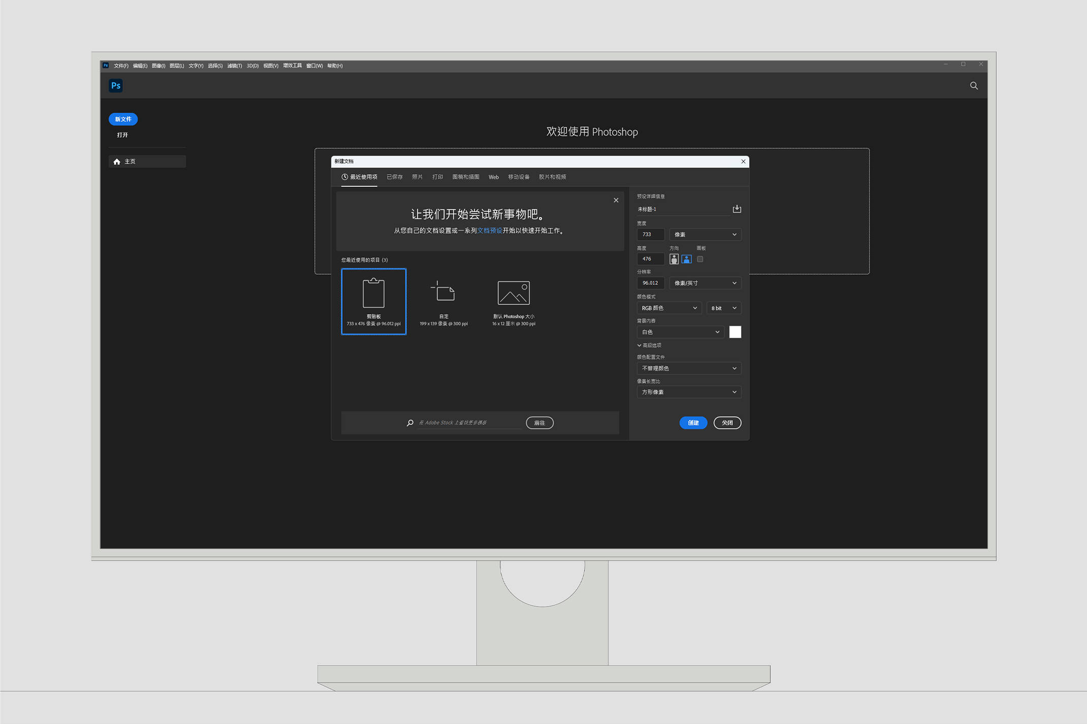Switch to the 移动设备 tab
The image size is (1087, 724).
pyautogui.click(x=519, y=177)
